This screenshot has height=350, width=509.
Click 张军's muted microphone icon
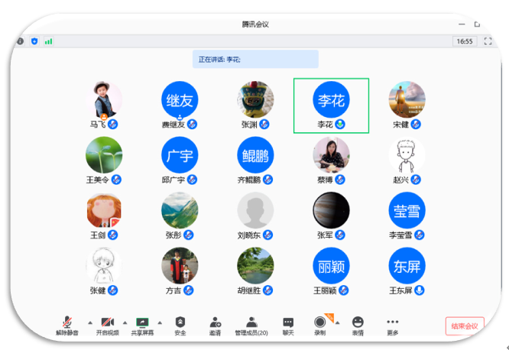click(340, 235)
